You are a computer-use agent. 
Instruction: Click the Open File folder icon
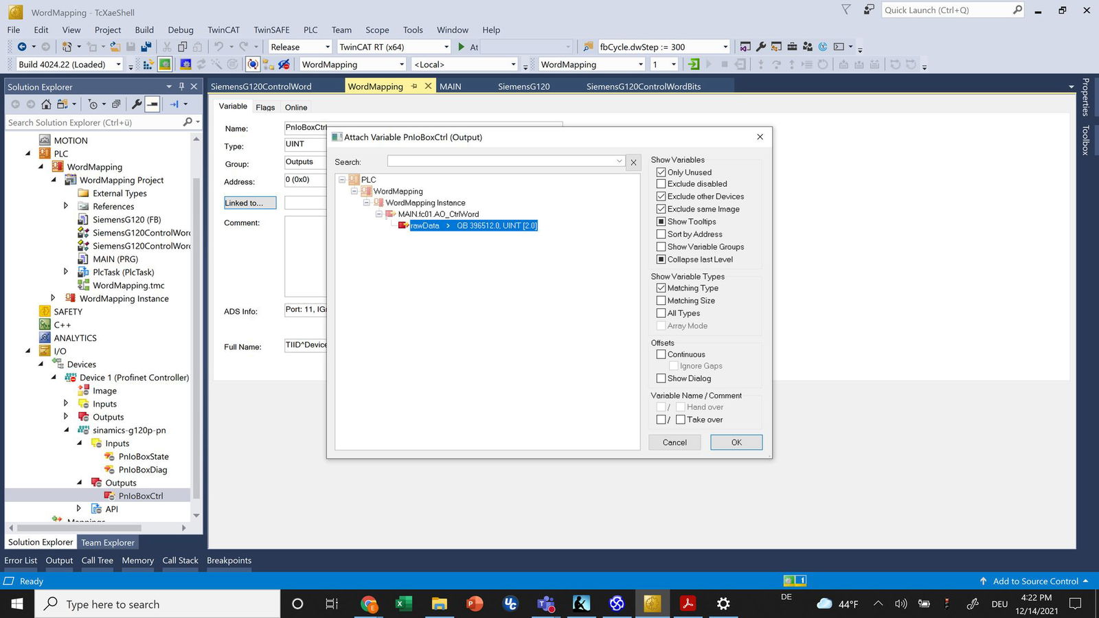pyautogui.click(x=115, y=47)
